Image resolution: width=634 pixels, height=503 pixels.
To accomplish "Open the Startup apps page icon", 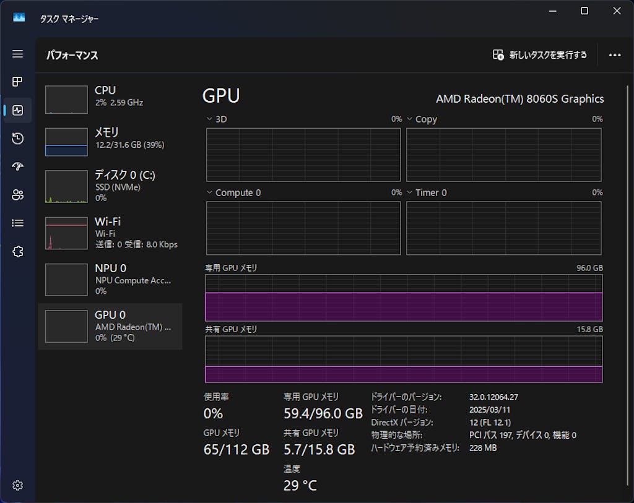I will click(x=17, y=166).
